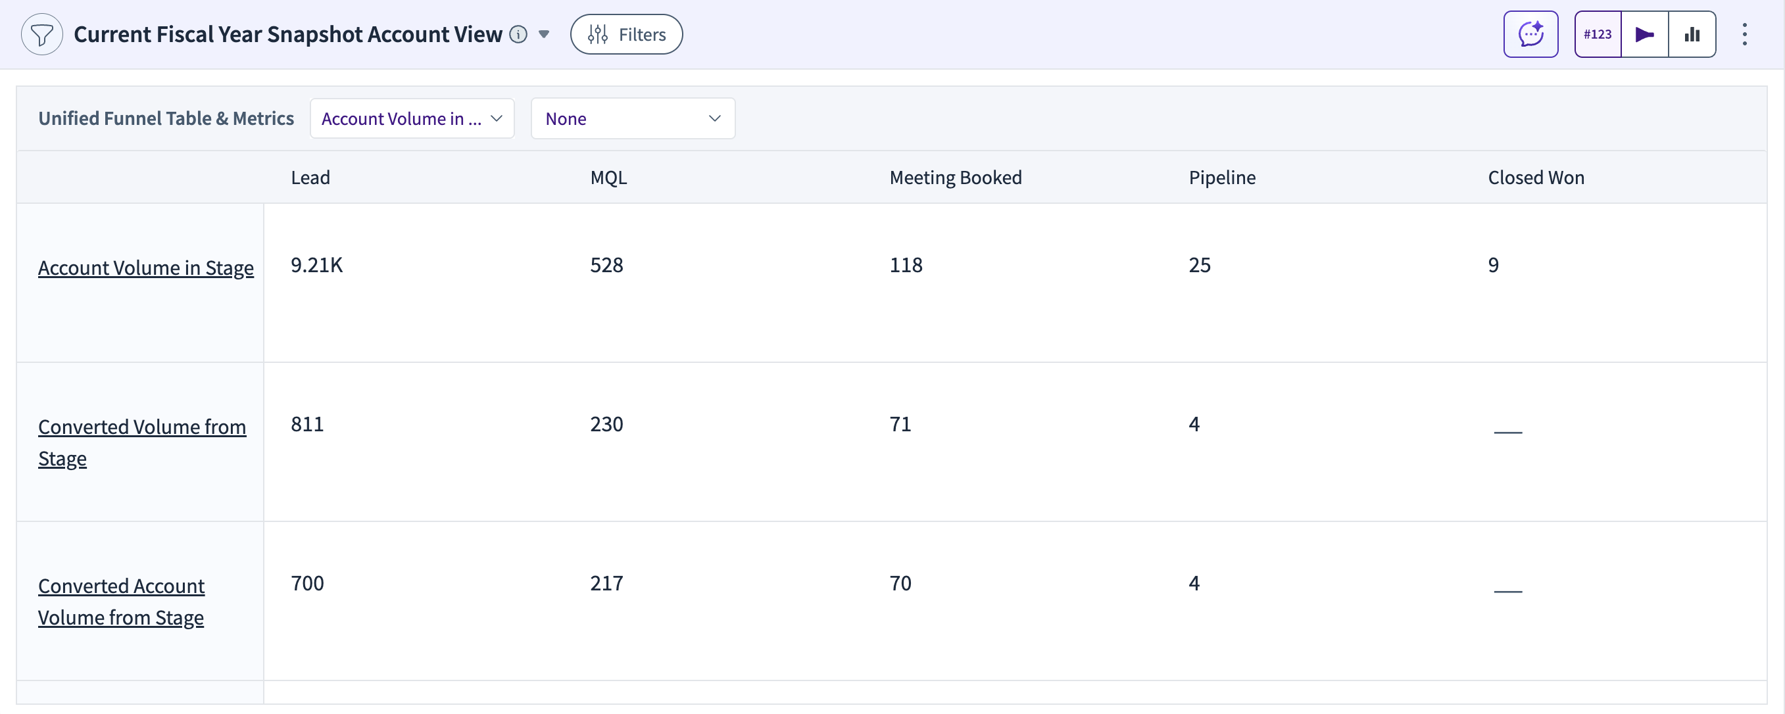Open the None breakdown dropdown
The width and height of the screenshot is (1785, 714).
(x=632, y=118)
